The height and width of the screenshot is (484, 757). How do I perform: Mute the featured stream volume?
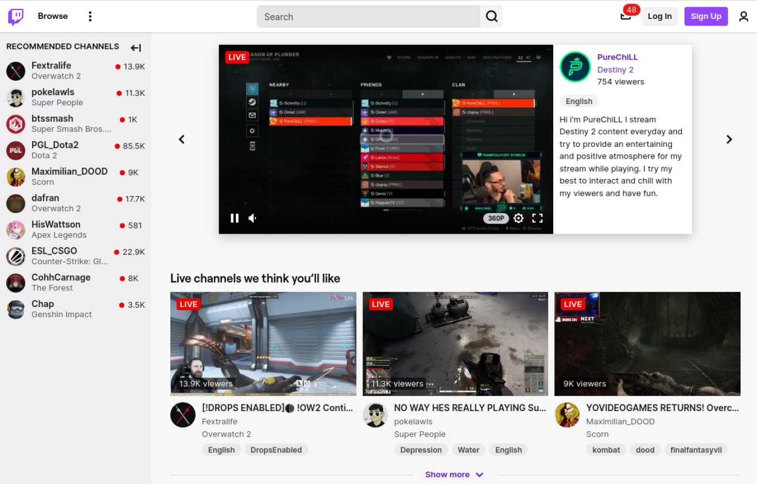coord(253,218)
